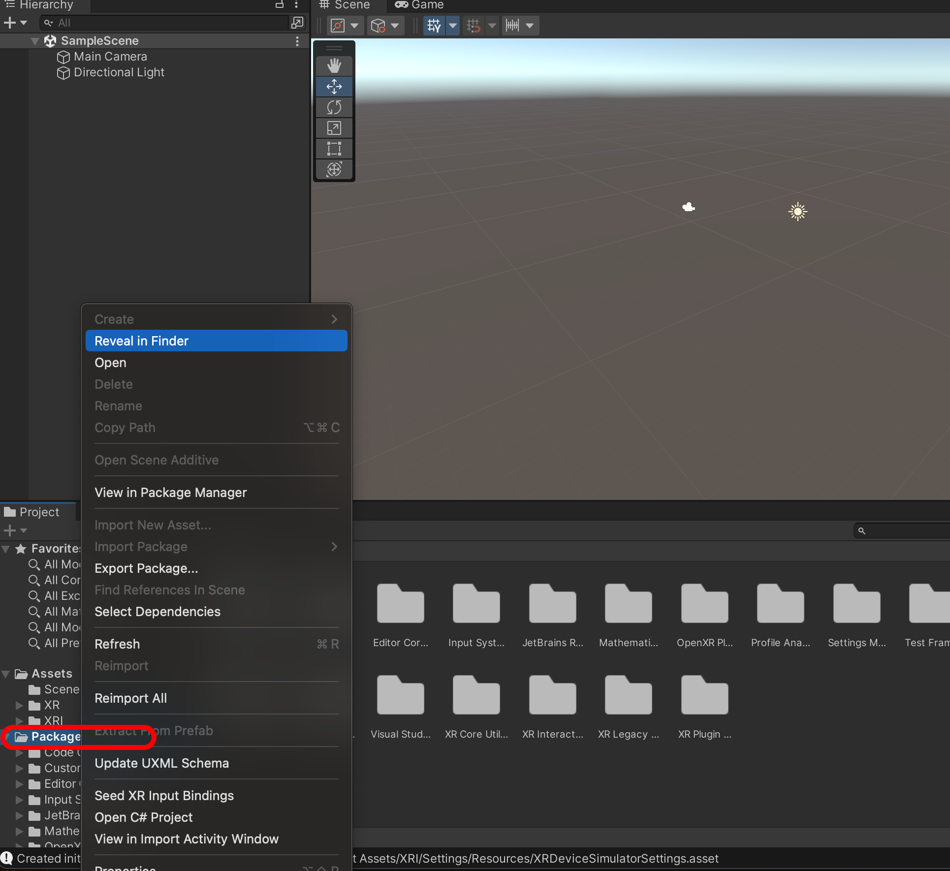Image resolution: width=950 pixels, height=871 pixels.
Task: Select the Scale tool
Action: click(334, 128)
